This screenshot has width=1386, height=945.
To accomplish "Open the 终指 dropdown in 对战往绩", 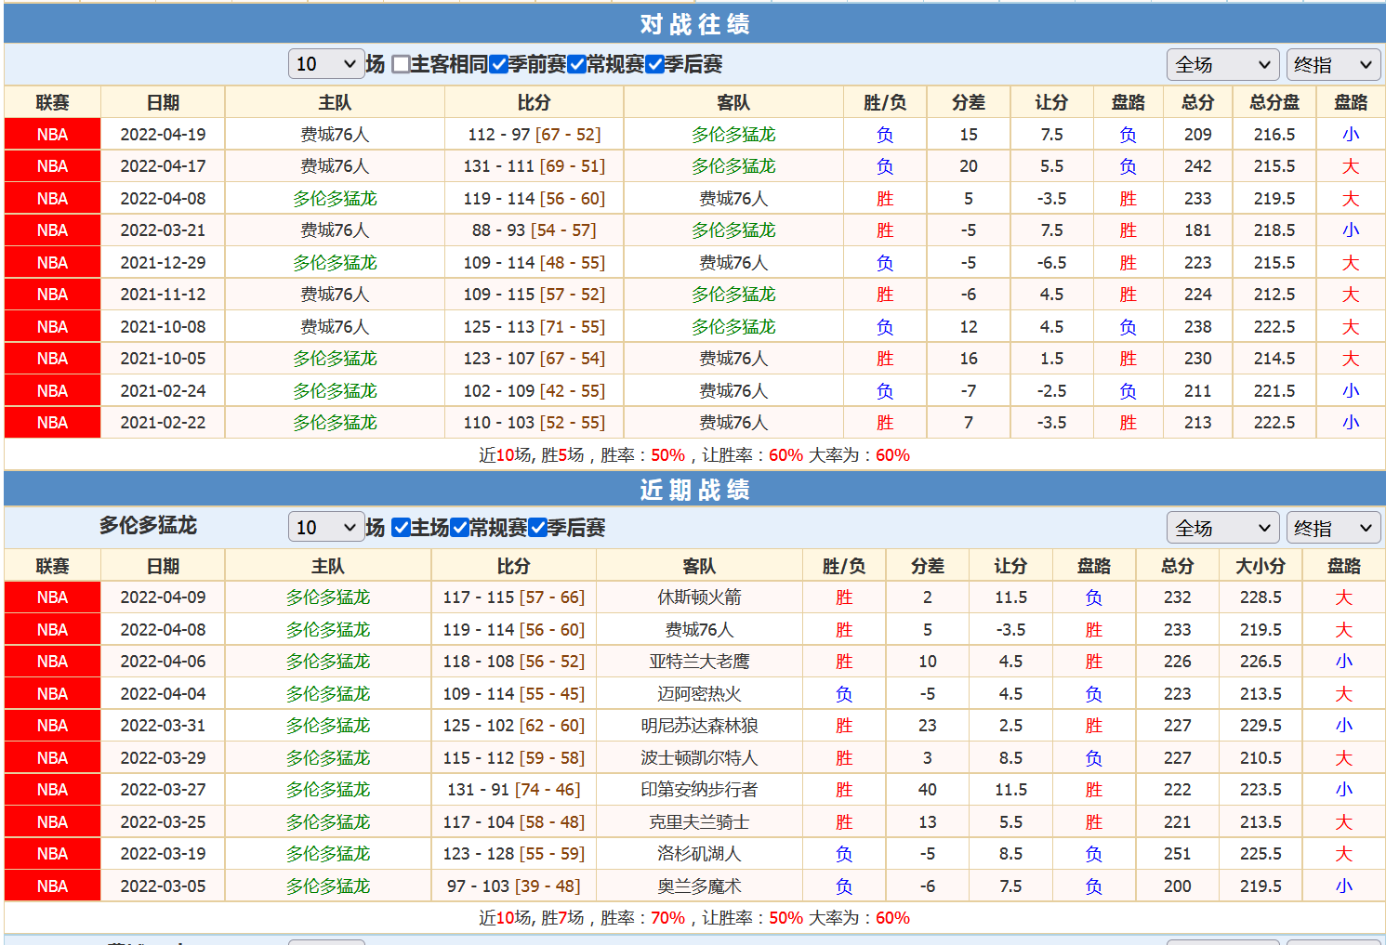I will click(x=1333, y=65).
